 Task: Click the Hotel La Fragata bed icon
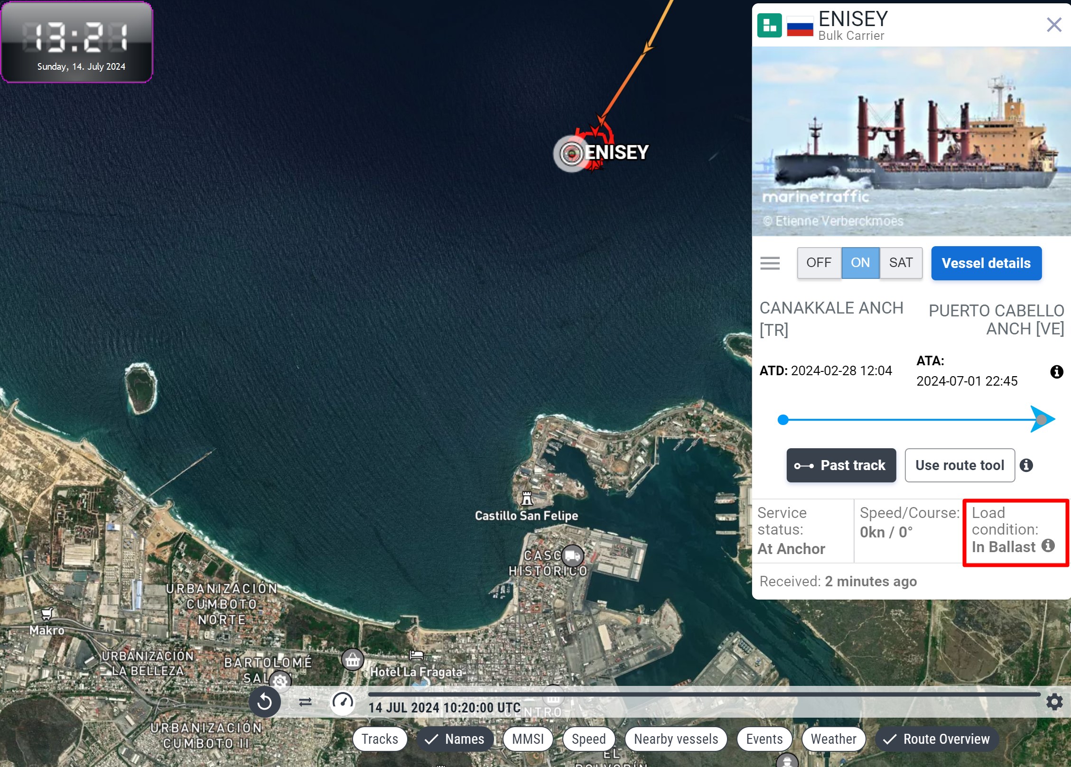(416, 655)
